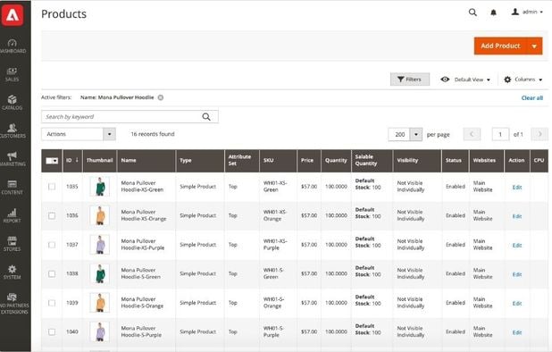
Task: Select checkbox for product 1039
Action: [52, 303]
